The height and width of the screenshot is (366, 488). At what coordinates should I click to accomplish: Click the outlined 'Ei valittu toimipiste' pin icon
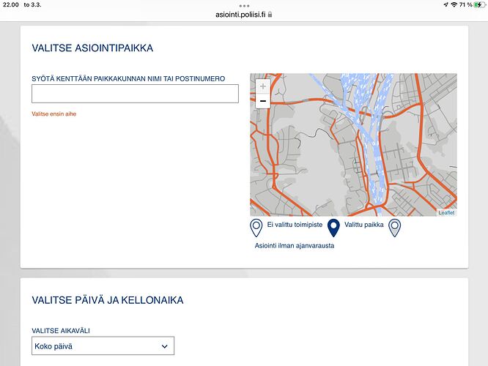coord(256,228)
